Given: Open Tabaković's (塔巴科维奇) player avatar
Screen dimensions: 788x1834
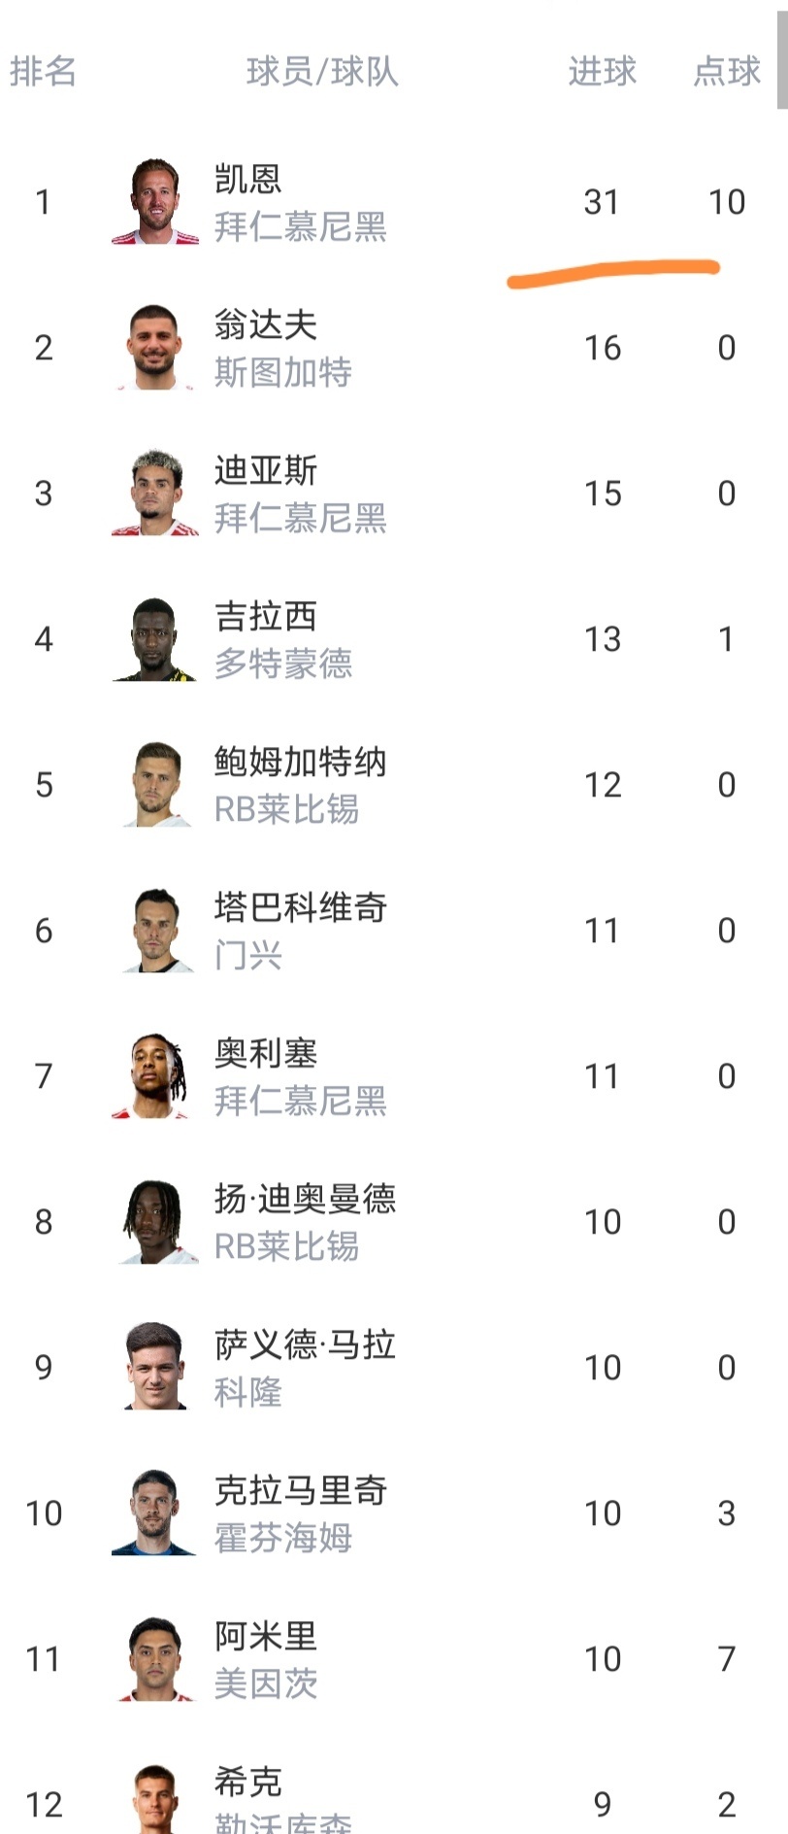Looking at the screenshot, I should pos(155,930).
